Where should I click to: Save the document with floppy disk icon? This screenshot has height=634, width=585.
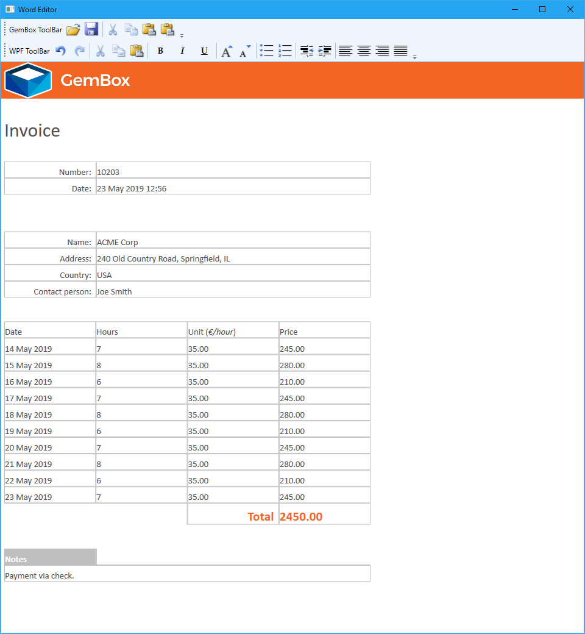(x=91, y=29)
